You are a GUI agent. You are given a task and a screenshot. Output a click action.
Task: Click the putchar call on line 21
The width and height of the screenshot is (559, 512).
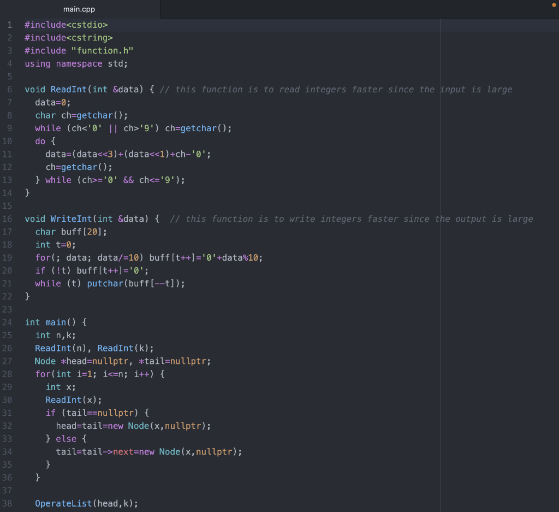pos(105,283)
